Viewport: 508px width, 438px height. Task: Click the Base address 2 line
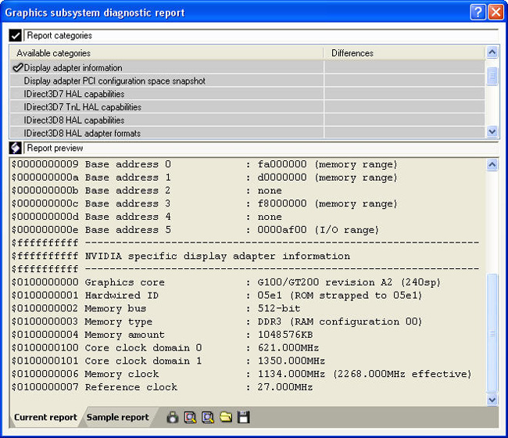point(147,191)
